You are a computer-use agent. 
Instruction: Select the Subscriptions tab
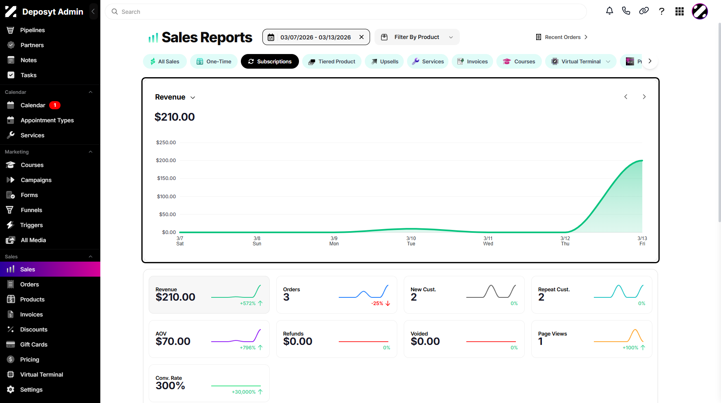(270, 61)
